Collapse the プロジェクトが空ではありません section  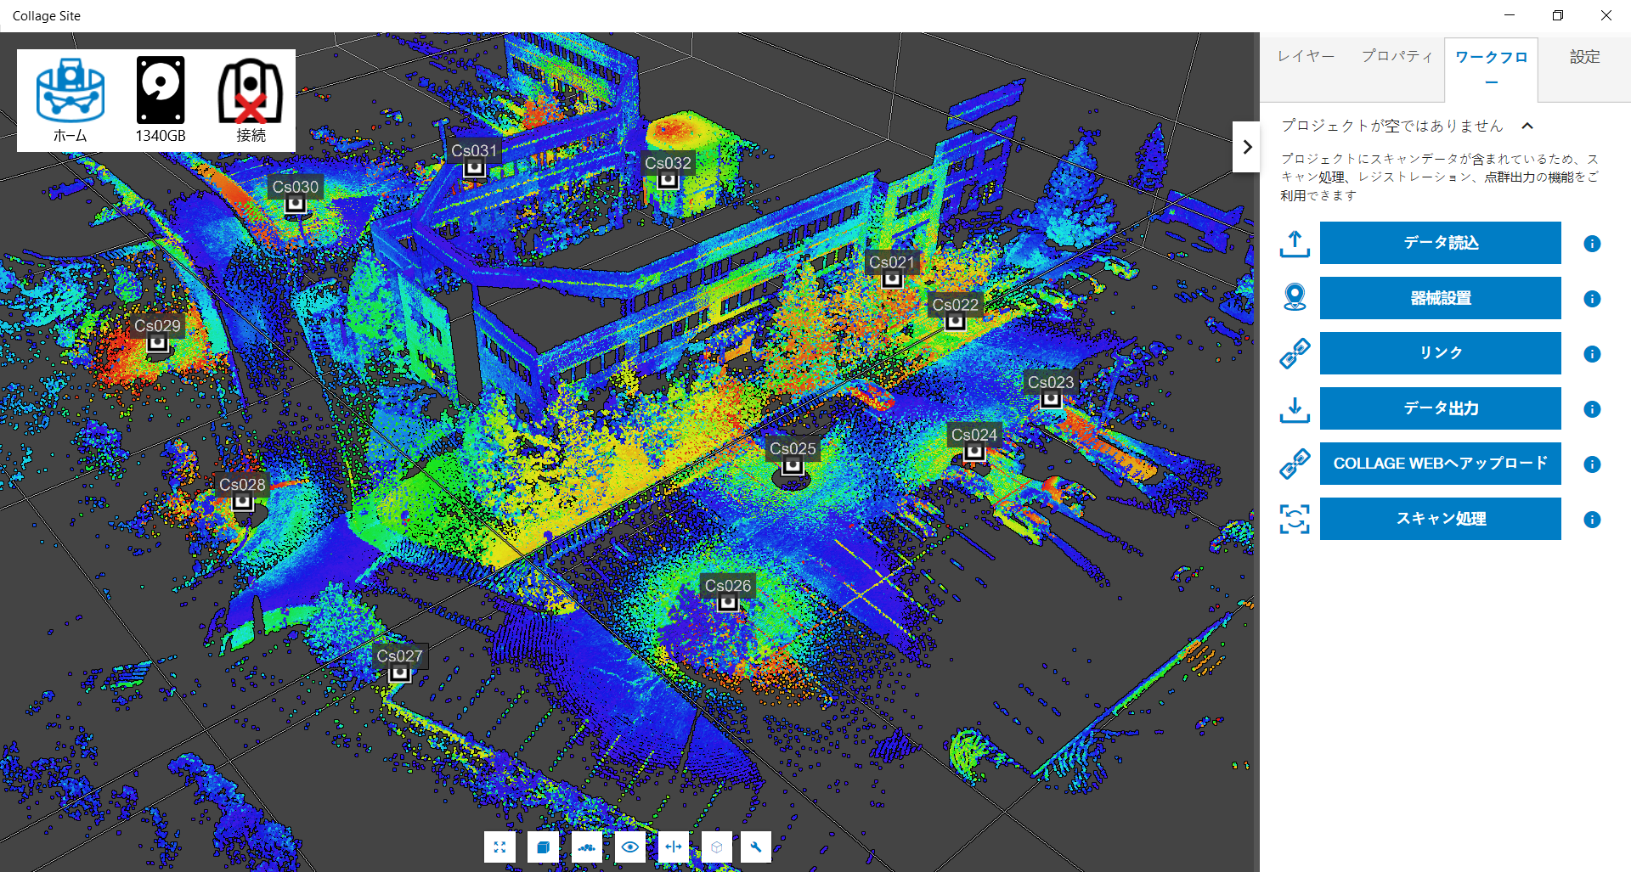pyautogui.click(x=1527, y=127)
